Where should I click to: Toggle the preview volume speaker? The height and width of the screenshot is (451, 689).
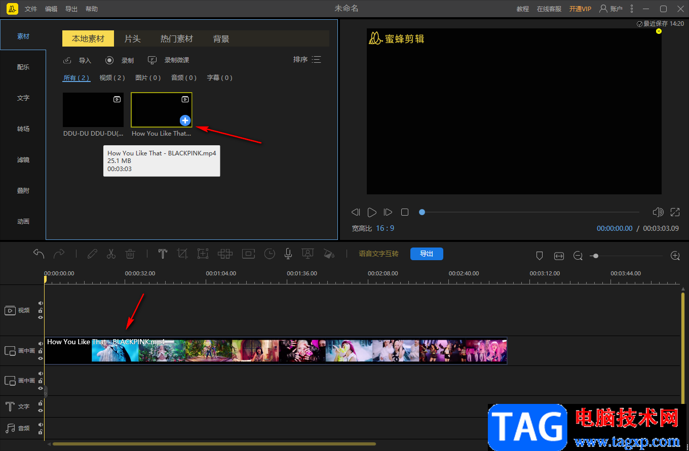[x=658, y=212]
